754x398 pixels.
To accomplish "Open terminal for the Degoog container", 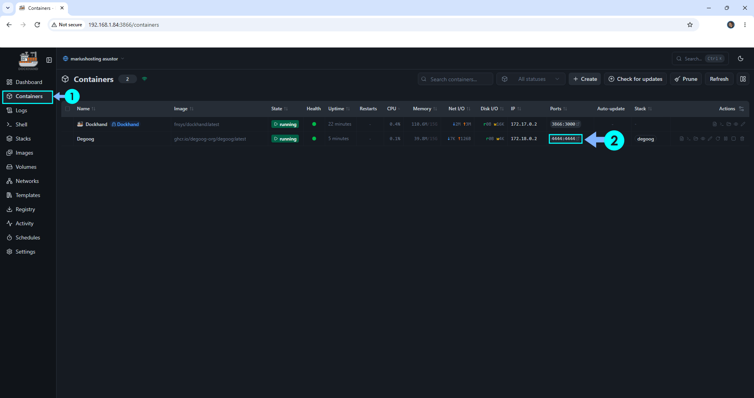I will pos(689,139).
